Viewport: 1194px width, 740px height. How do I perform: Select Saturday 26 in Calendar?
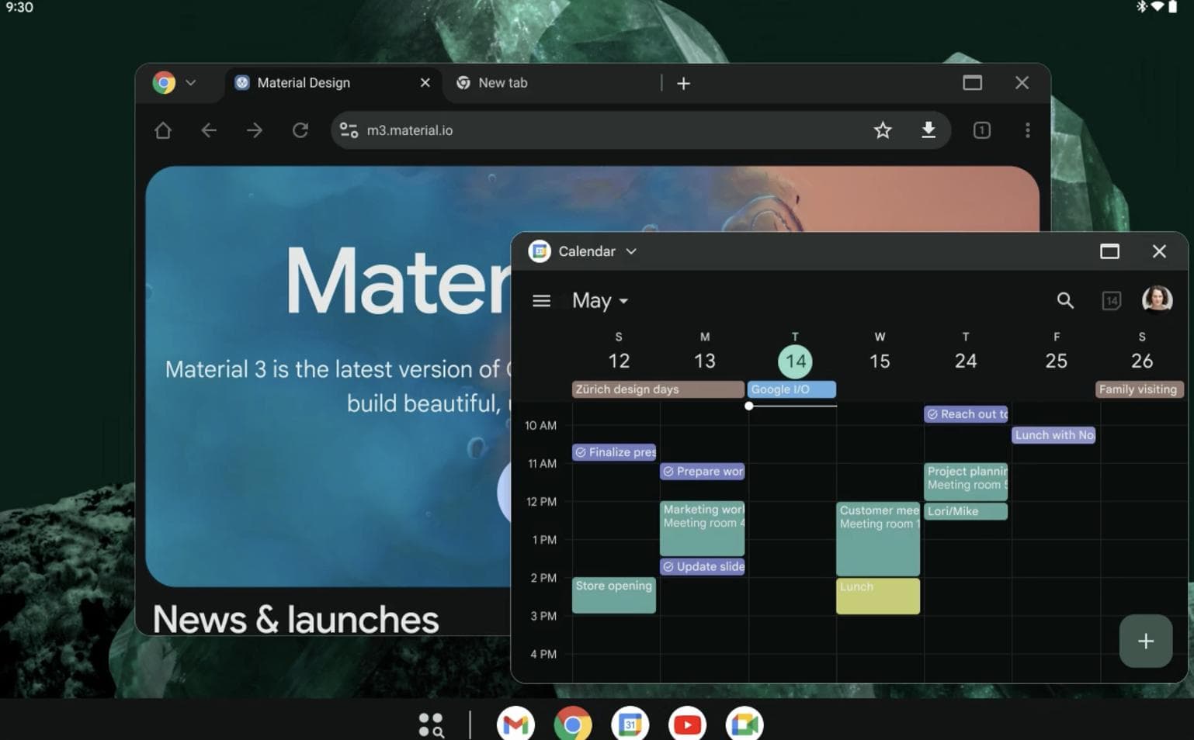pos(1142,361)
